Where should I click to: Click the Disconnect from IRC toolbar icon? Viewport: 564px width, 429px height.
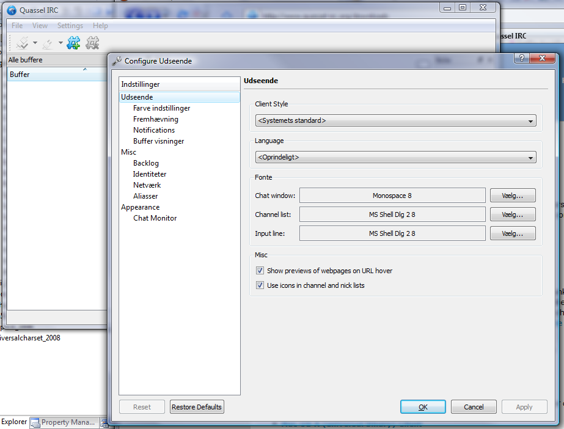(48, 44)
